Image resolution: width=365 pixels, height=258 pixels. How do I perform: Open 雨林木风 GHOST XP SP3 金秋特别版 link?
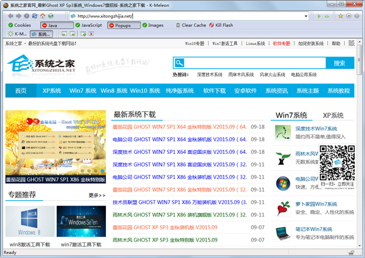(x=165, y=240)
